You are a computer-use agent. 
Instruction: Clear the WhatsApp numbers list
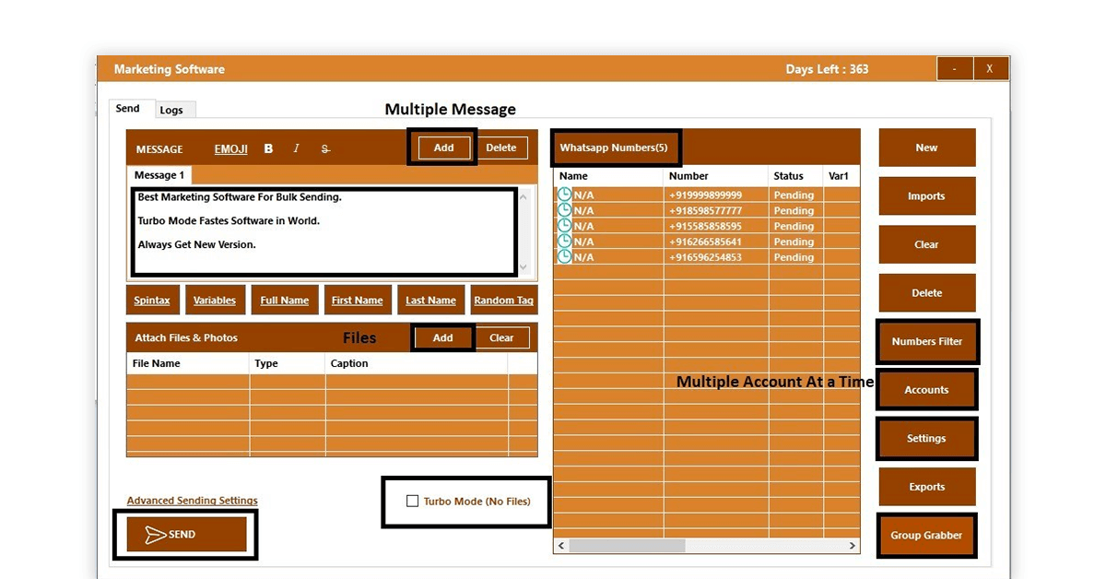click(x=926, y=244)
